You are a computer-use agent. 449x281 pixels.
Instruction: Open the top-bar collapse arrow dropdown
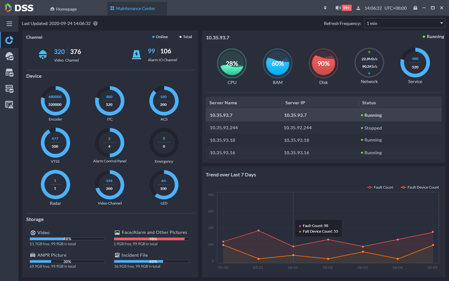coord(325,8)
